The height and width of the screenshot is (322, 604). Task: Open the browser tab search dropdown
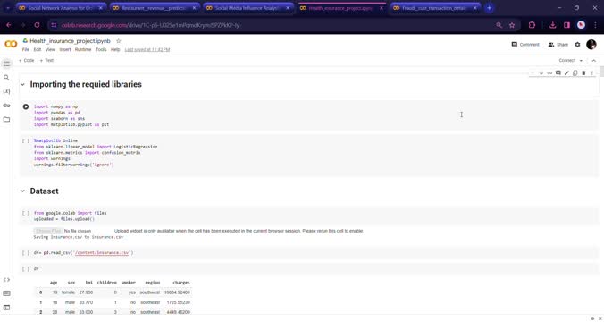coord(8,8)
